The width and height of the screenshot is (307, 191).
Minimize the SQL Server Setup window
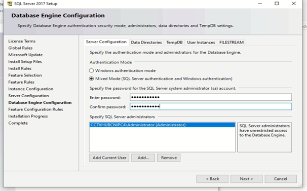tap(260, 4)
